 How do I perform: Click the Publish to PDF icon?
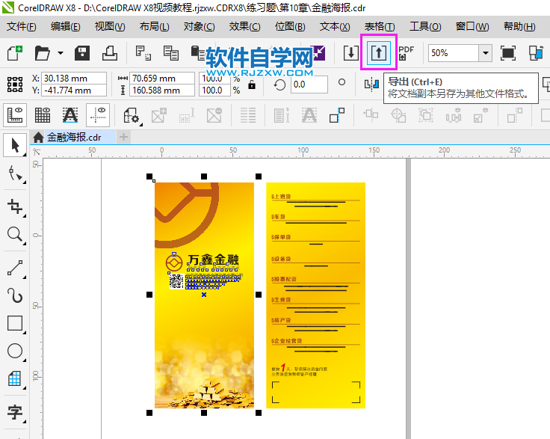click(406, 53)
